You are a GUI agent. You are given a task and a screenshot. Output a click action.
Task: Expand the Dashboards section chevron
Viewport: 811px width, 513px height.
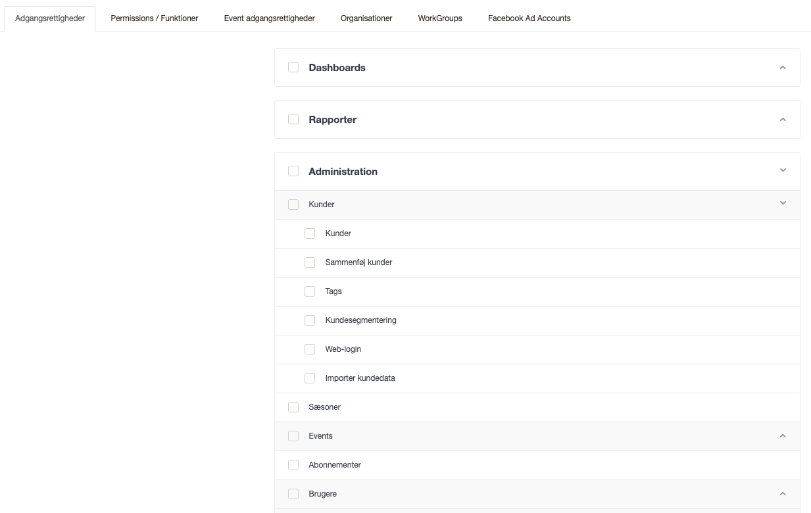[782, 67]
